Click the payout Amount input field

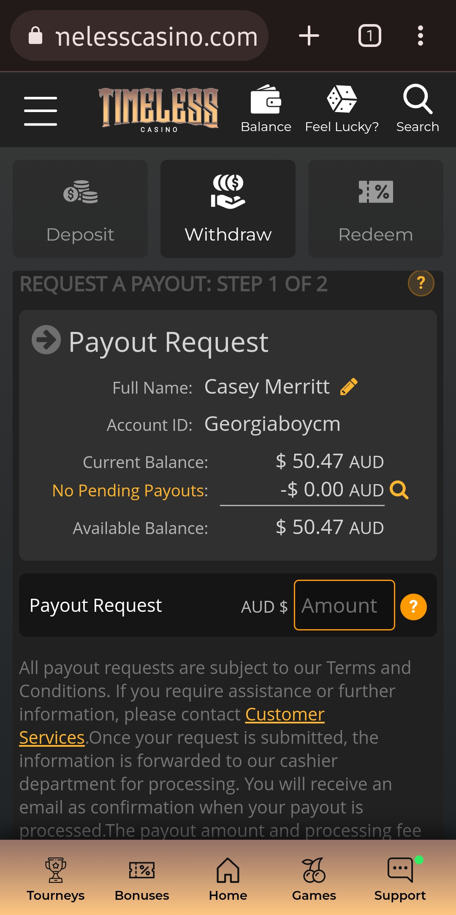pyautogui.click(x=344, y=605)
